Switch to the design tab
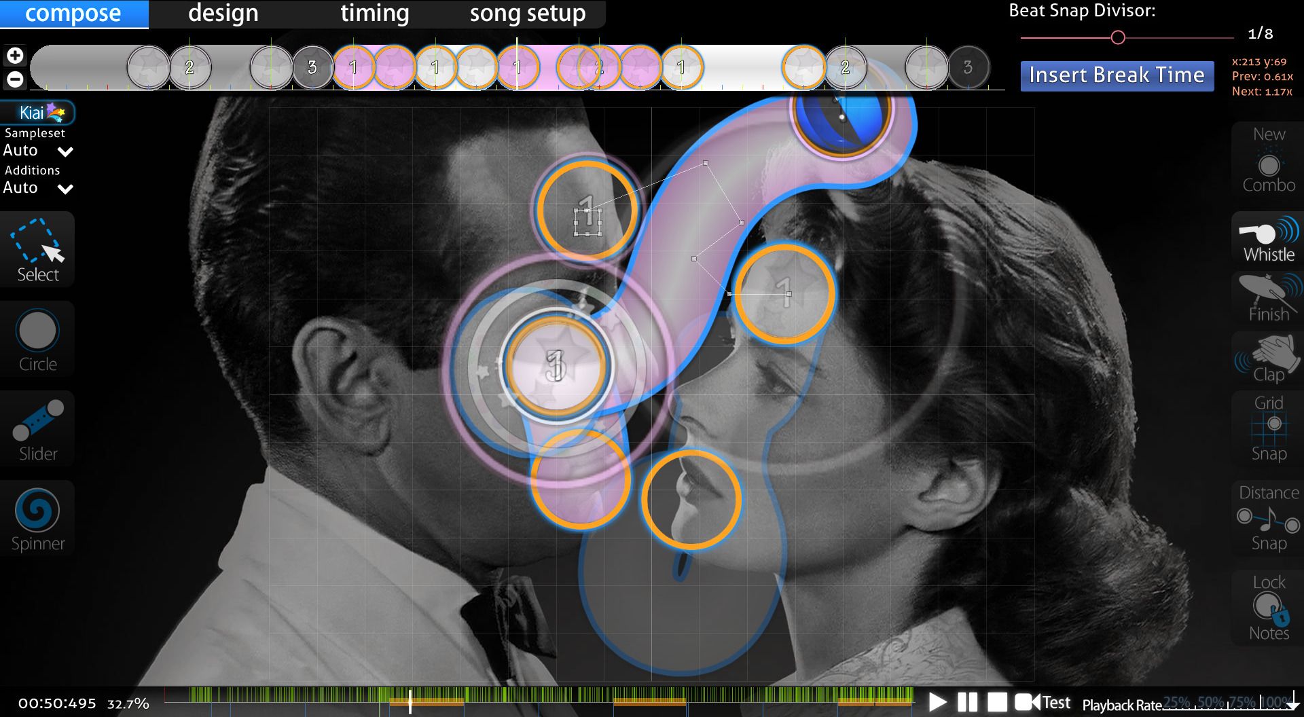The width and height of the screenshot is (1304, 717). tap(223, 14)
